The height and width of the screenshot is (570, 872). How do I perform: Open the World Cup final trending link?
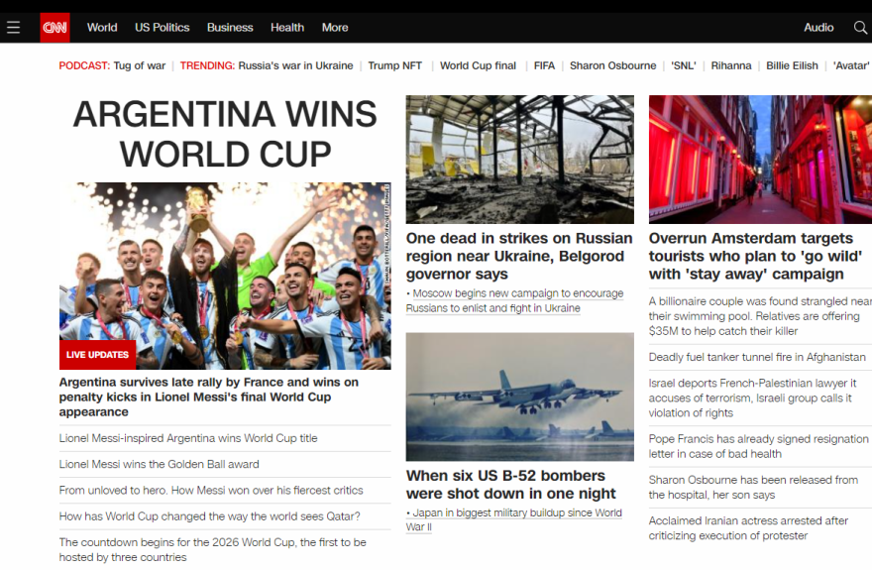tap(478, 65)
